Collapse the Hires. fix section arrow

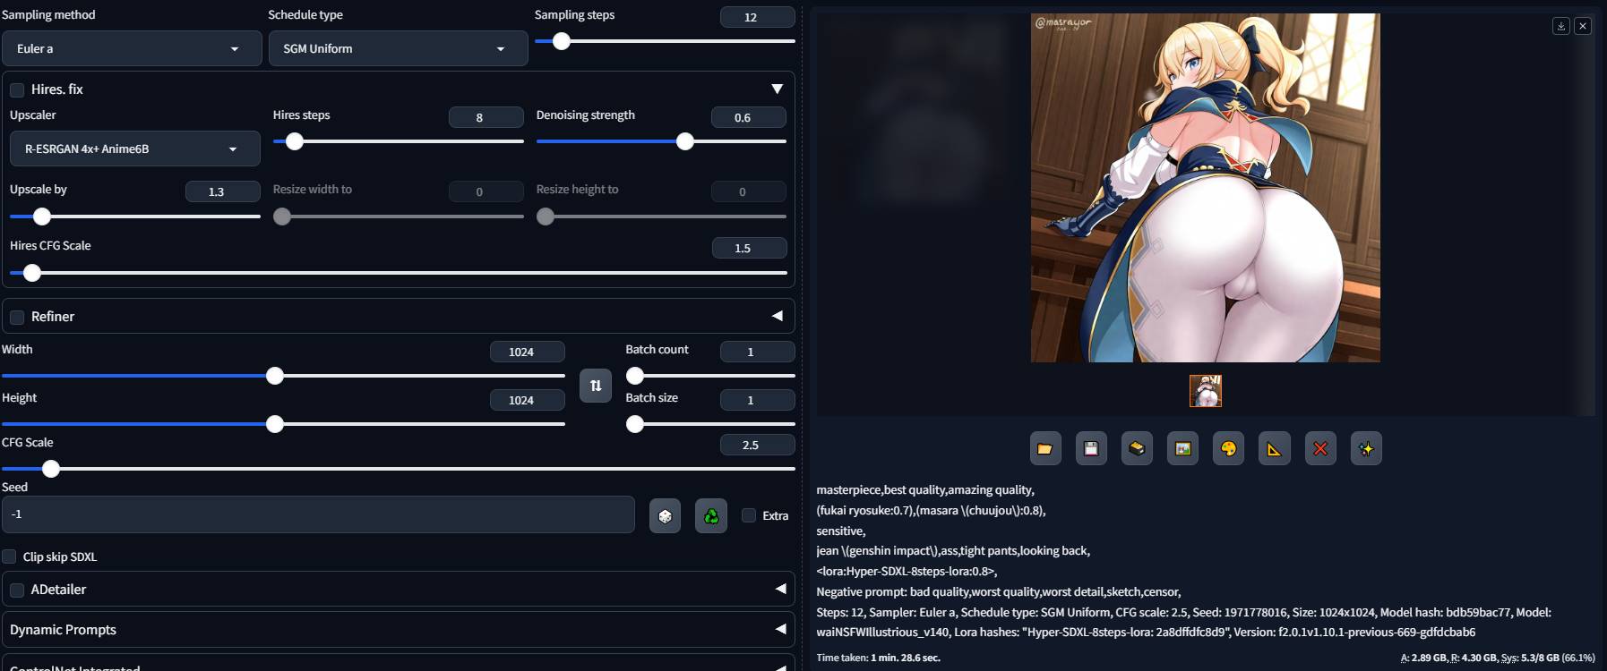pos(777,89)
